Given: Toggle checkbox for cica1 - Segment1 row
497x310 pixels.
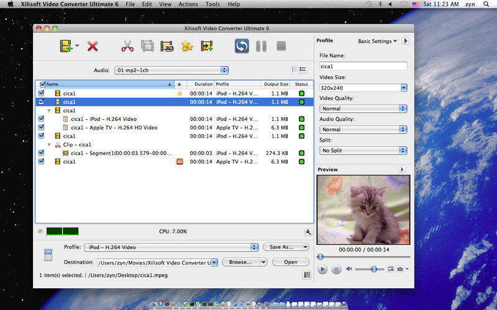Looking at the screenshot, I should point(41,153).
